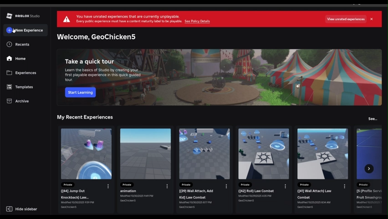
Task: Show next recent experiences with arrow
Action: click(x=369, y=169)
